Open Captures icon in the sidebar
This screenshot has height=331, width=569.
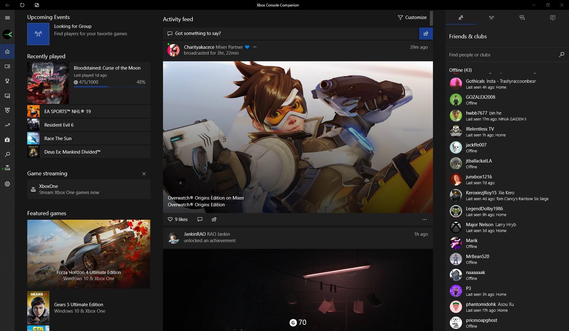(x=7, y=96)
